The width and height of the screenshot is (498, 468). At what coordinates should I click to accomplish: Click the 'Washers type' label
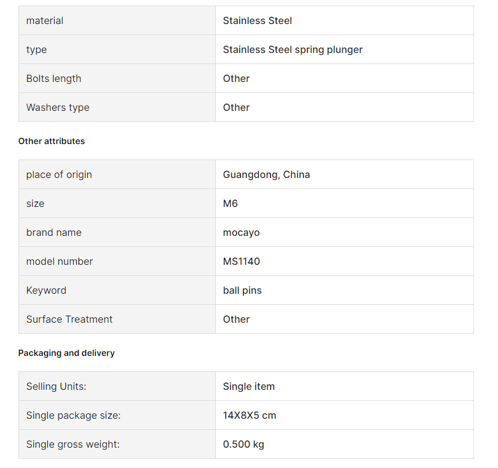[x=58, y=108]
